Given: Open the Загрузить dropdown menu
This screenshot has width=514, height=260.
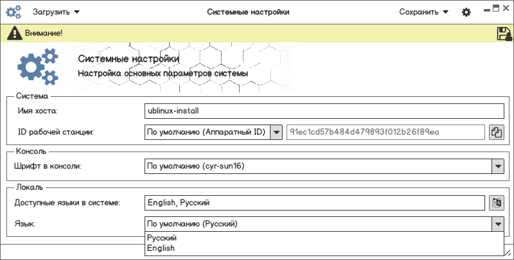Looking at the screenshot, I should [x=56, y=12].
